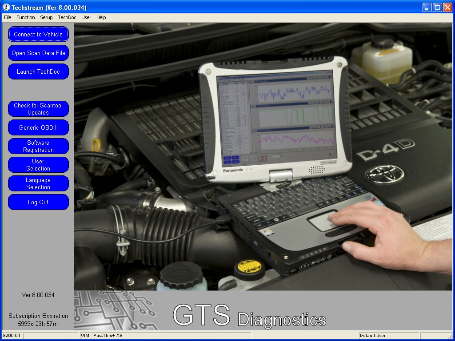Image resolution: width=455 pixels, height=341 pixels.
Task: Click the Log Out button
Action: click(x=38, y=202)
